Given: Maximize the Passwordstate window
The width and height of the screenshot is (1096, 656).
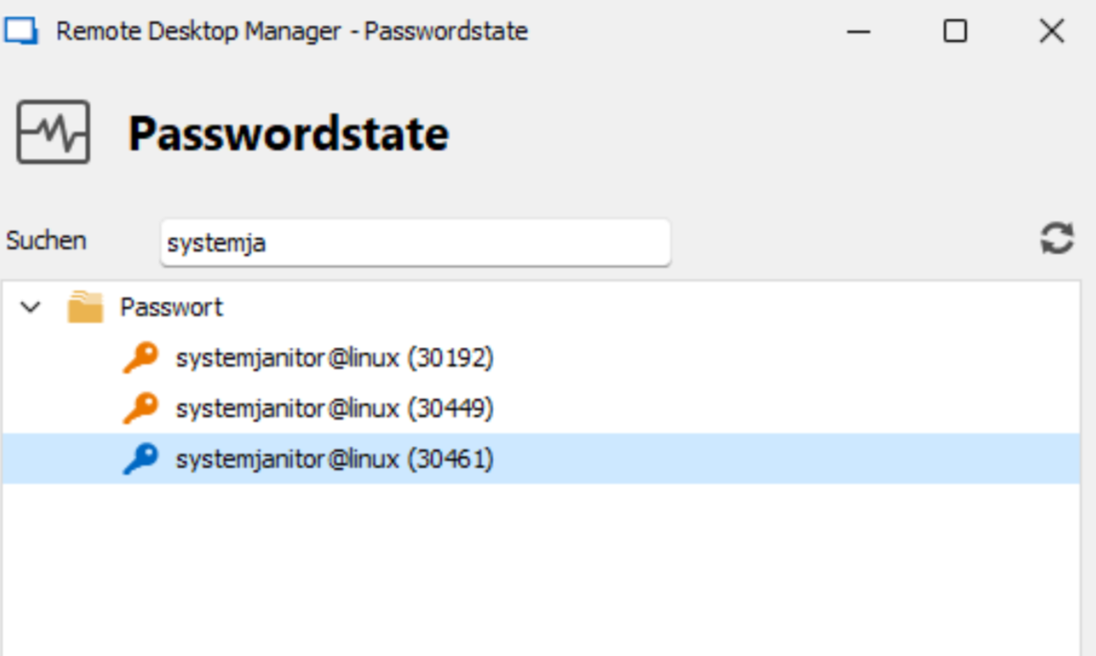Looking at the screenshot, I should 955,32.
